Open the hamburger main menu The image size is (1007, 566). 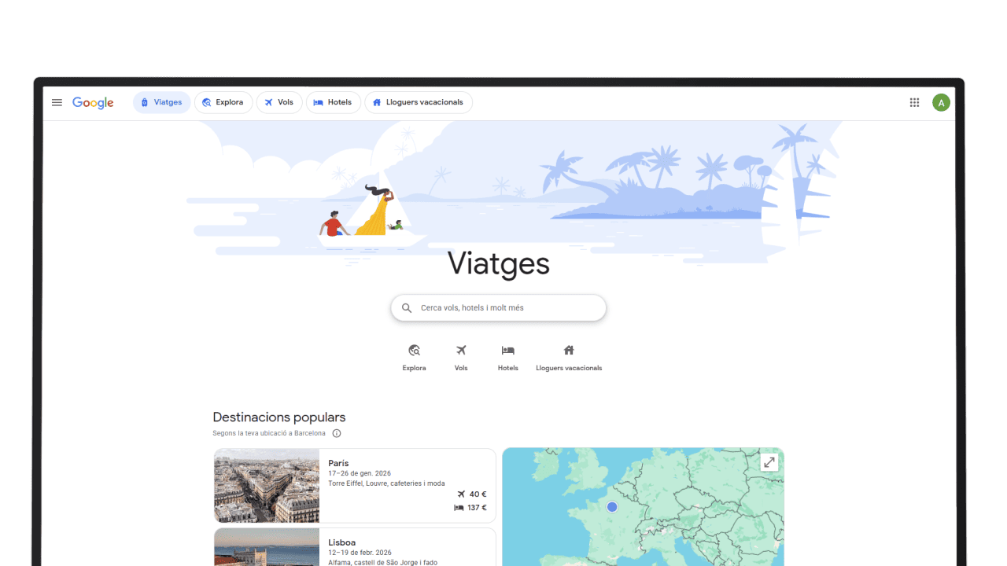57,102
